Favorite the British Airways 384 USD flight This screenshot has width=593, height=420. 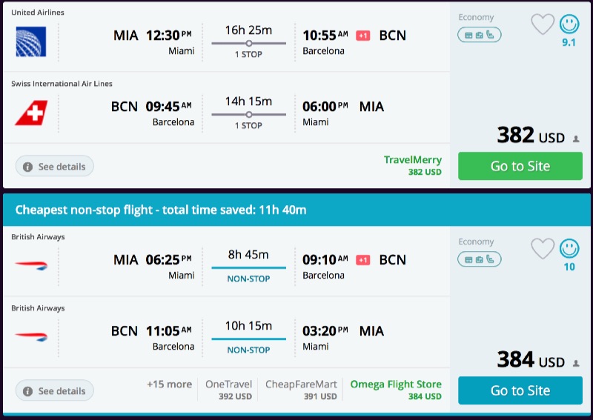click(543, 249)
